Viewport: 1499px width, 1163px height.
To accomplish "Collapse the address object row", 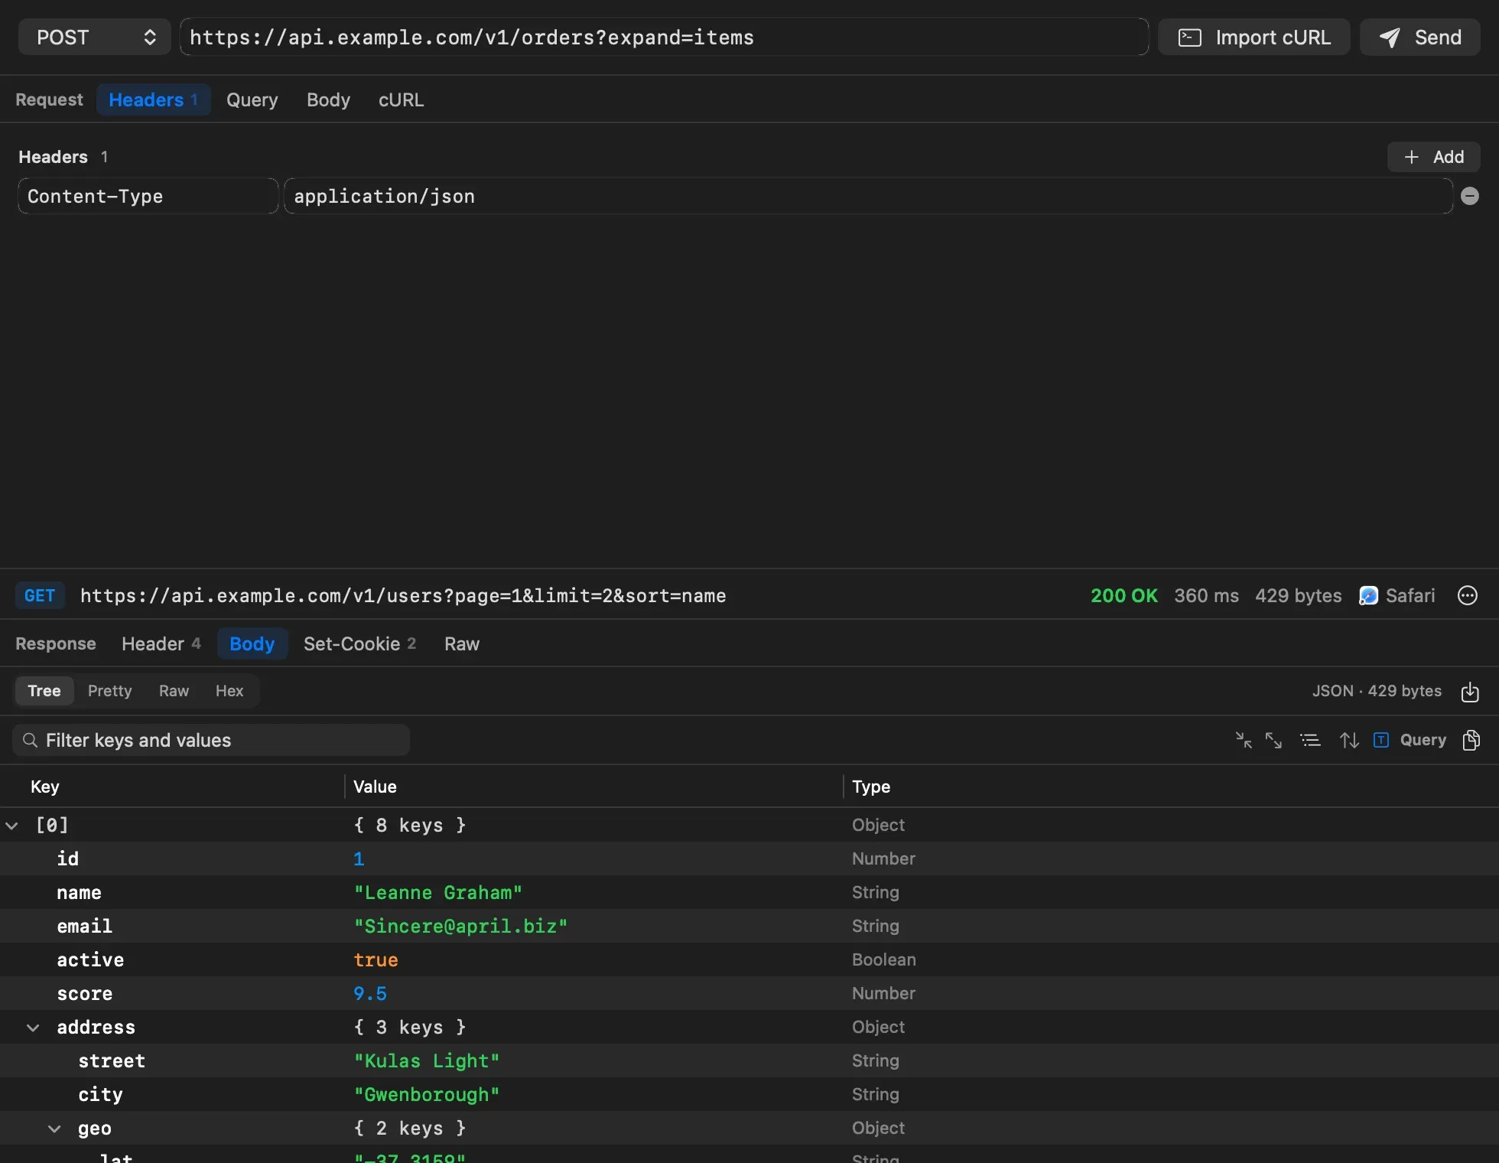I will (33, 1027).
